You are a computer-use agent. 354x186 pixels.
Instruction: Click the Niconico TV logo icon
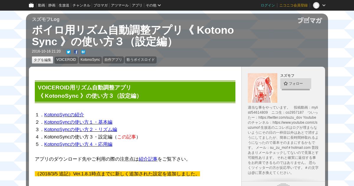[x=31, y=5]
